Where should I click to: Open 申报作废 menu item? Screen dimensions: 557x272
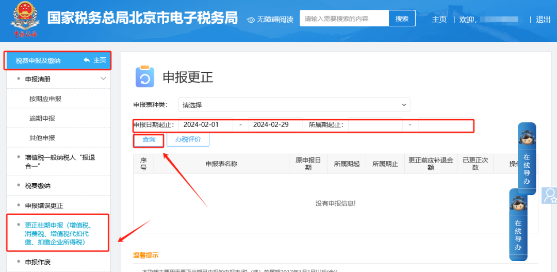click(x=38, y=262)
